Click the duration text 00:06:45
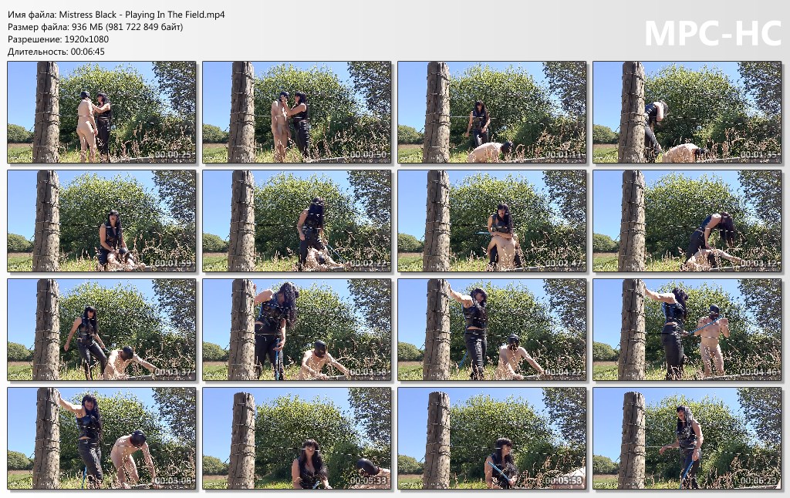The width and height of the screenshot is (790, 498). (88, 52)
